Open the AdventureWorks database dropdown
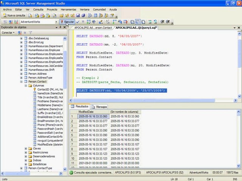The width and height of the screenshot is (242, 181). (56, 22)
